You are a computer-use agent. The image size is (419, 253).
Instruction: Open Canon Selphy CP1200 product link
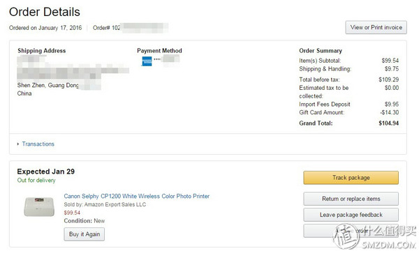pos(137,197)
